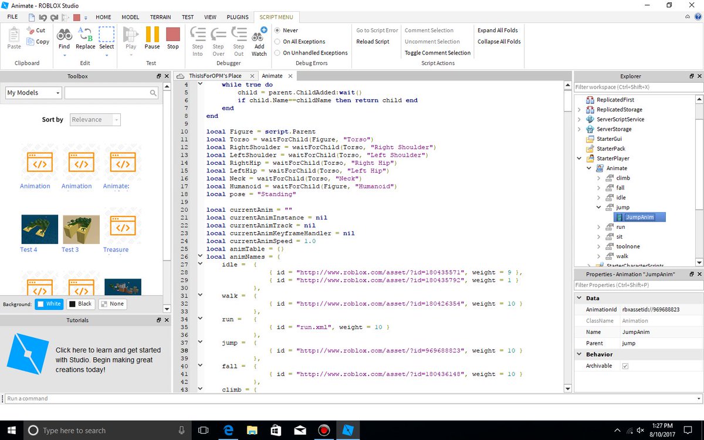
Task: Select the Never debug errors option
Action: (277, 31)
